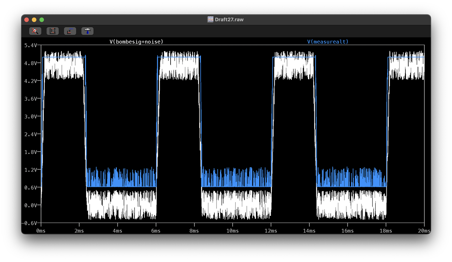
Task: Click the 8ms time axis label
Action: [x=194, y=231]
